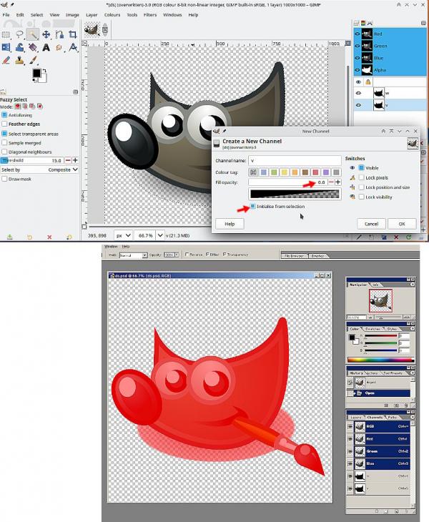429x522 pixels.
Task: Open the Select by Composite dropdown
Action: pyautogui.click(x=39, y=169)
